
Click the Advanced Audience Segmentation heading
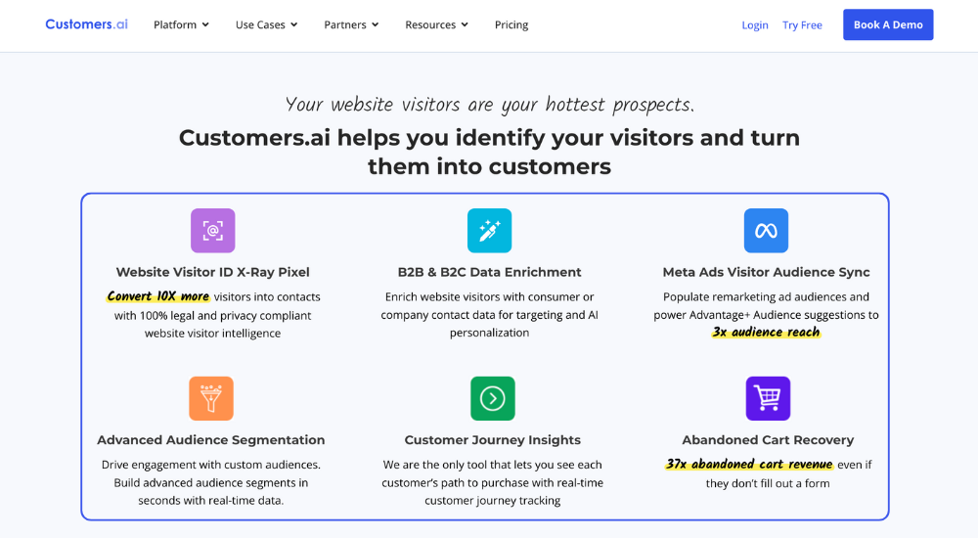(x=211, y=440)
